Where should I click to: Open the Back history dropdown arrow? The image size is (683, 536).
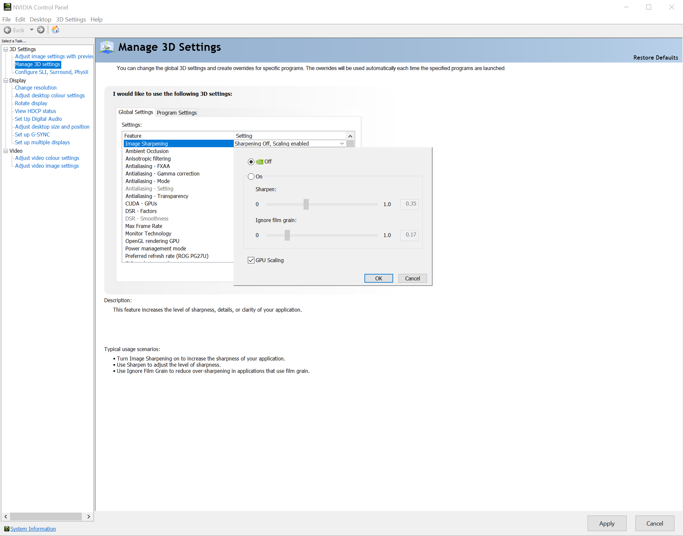click(x=32, y=30)
